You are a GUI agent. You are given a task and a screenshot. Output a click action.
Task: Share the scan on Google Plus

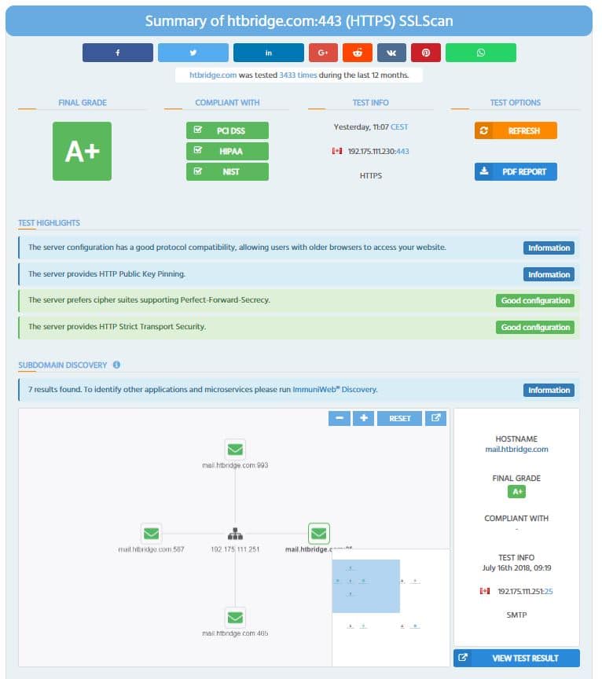click(323, 53)
